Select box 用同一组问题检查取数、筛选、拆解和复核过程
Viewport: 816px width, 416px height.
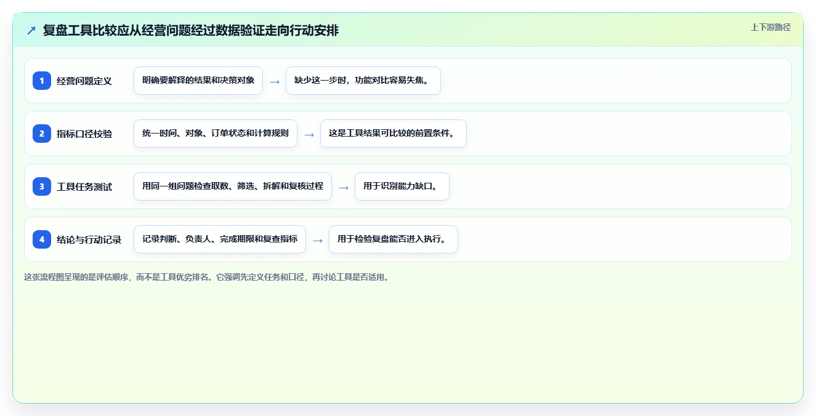pos(233,186)
